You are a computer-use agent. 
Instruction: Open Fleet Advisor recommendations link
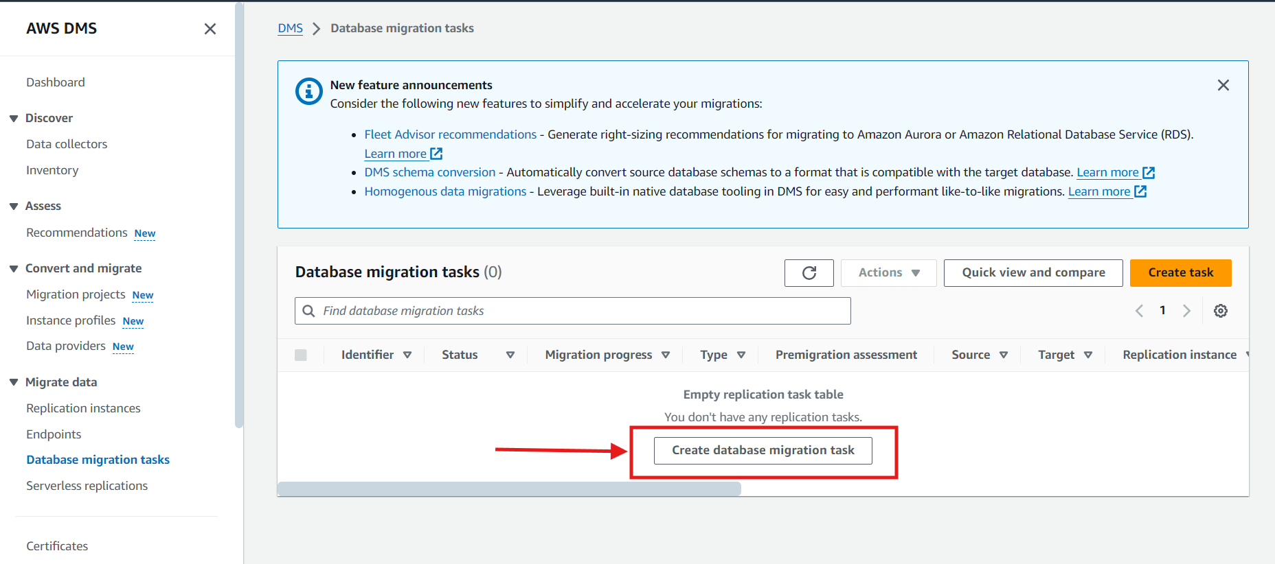click(x=450, y=134)
